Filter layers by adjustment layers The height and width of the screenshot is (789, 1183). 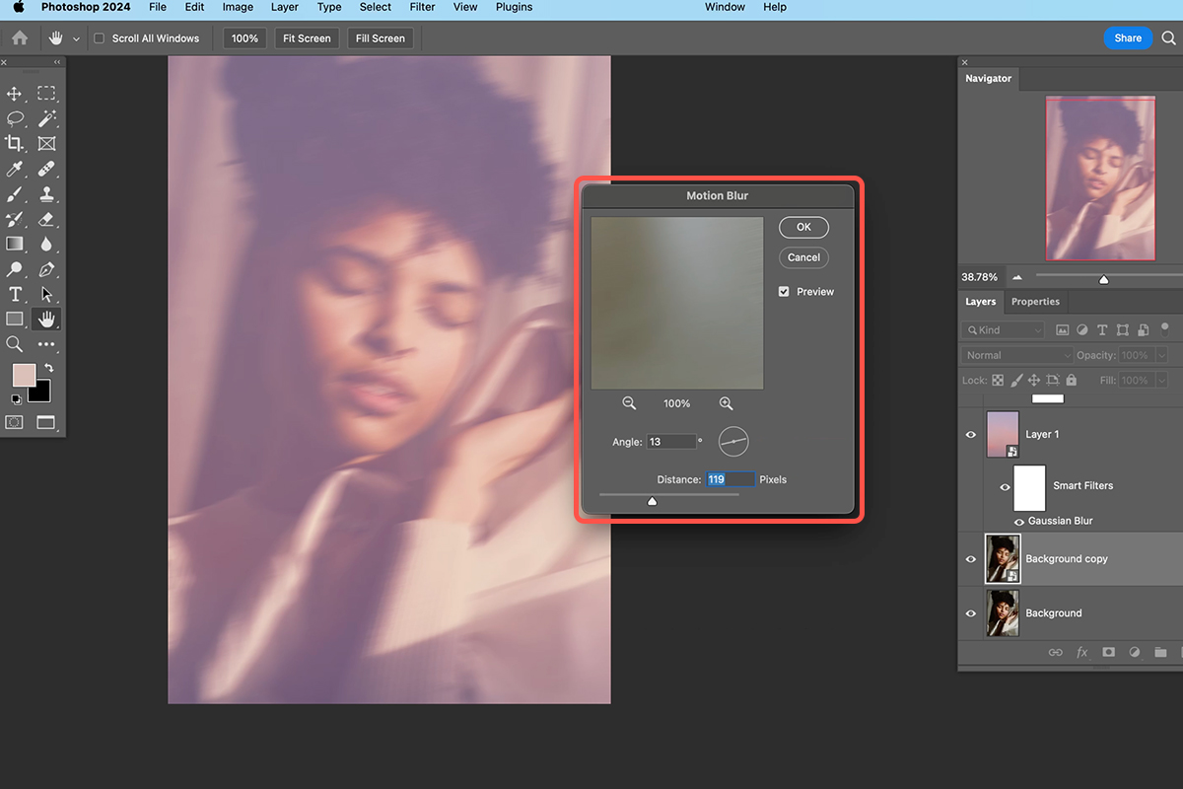[x=1082, y=330]
